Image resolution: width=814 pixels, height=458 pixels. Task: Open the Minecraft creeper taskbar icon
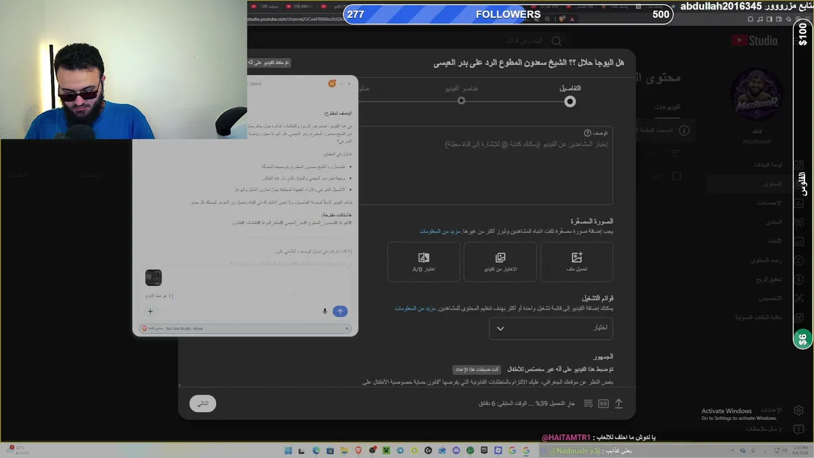click(386, 450)
